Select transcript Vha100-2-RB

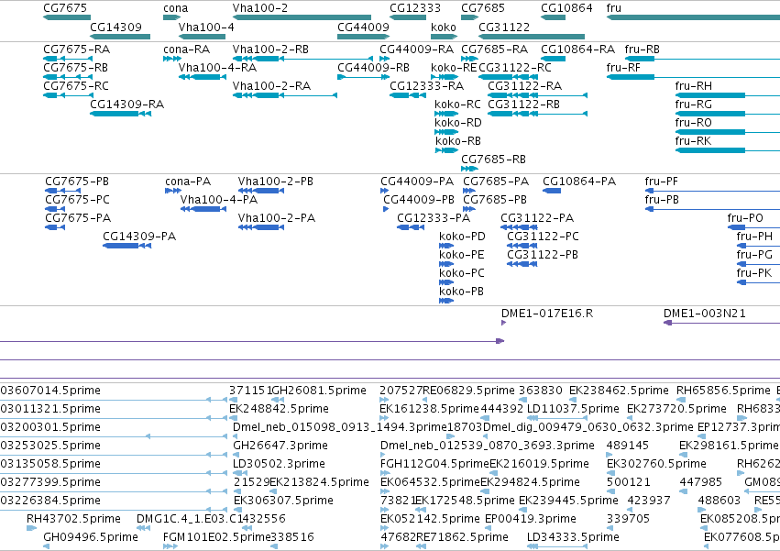pos(270,50)
